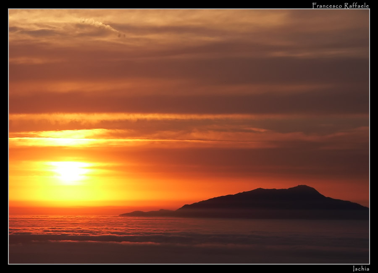Click the 'Francesco Raffaele' caption text

click(340, 5)
